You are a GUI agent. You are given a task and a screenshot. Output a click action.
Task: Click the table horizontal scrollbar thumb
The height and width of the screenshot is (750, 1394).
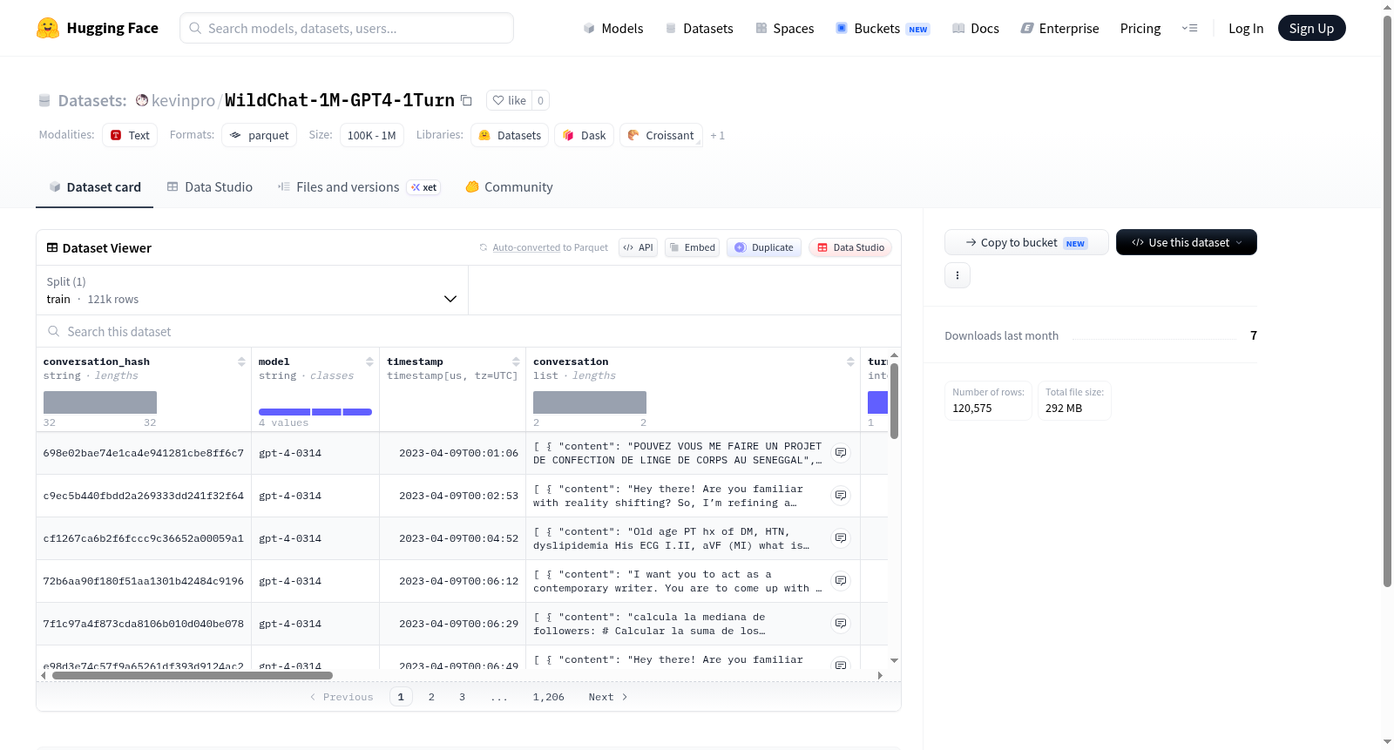[193, 675]
